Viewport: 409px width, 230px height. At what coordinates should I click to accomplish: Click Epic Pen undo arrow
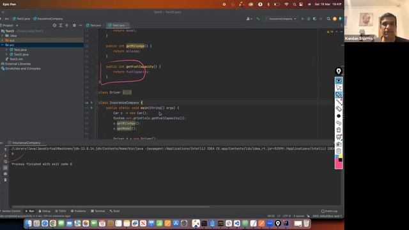point(339,123)
